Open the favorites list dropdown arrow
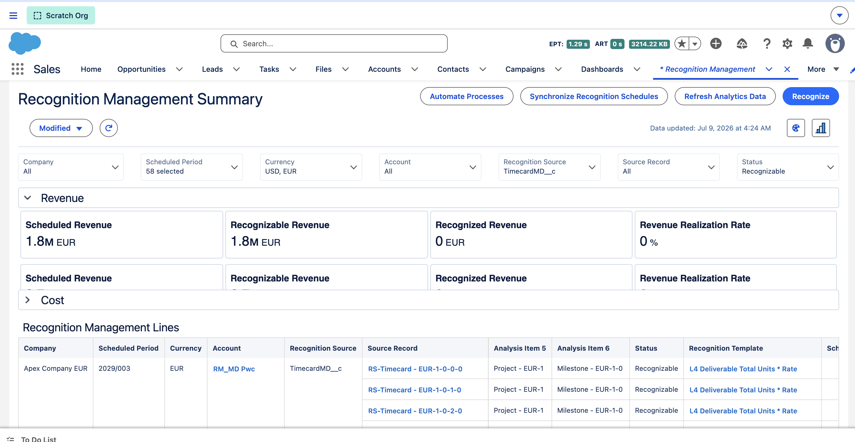855x442 pixels. click(x=695, y=43)
